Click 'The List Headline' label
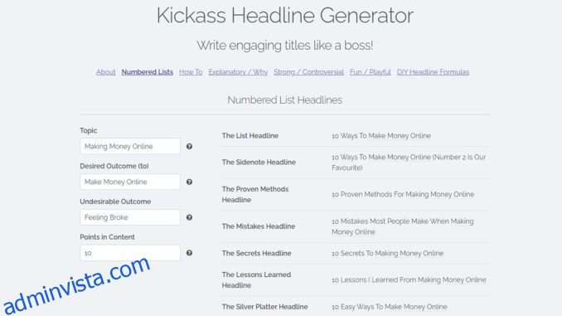Screen dimensions: 562x316 click(x=250, y=135)
